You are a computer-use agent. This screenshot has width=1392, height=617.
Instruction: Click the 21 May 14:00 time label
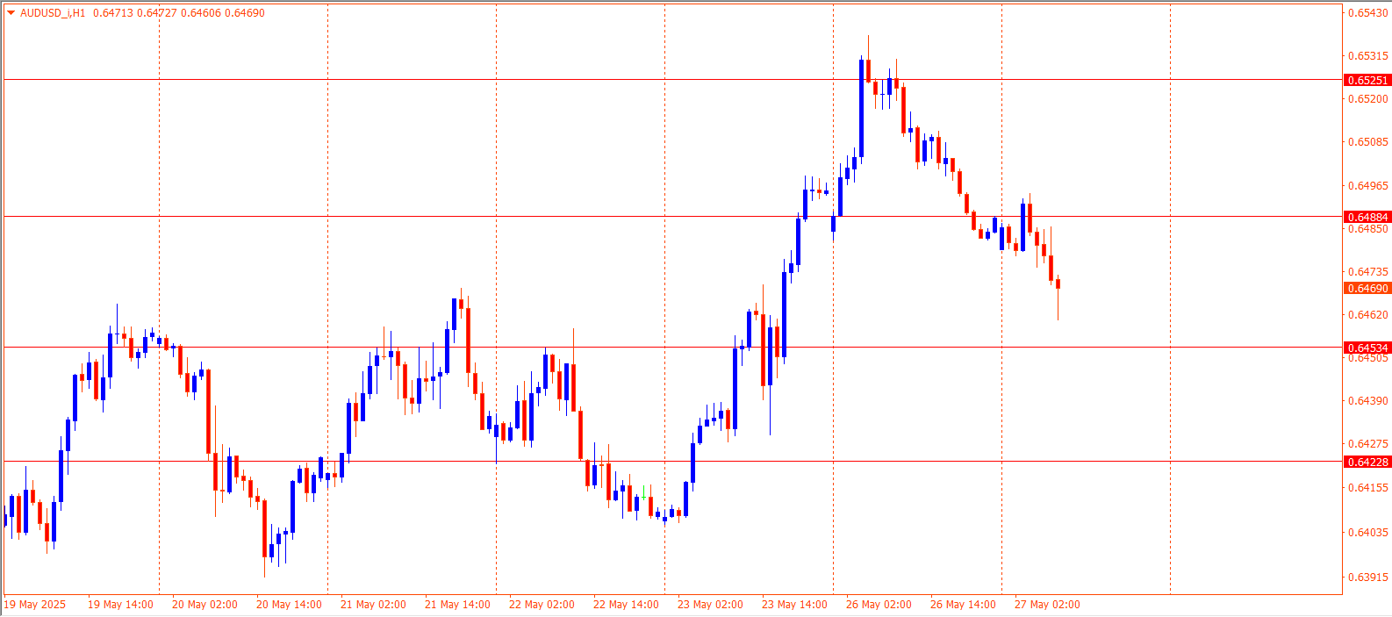click(457, 605)
